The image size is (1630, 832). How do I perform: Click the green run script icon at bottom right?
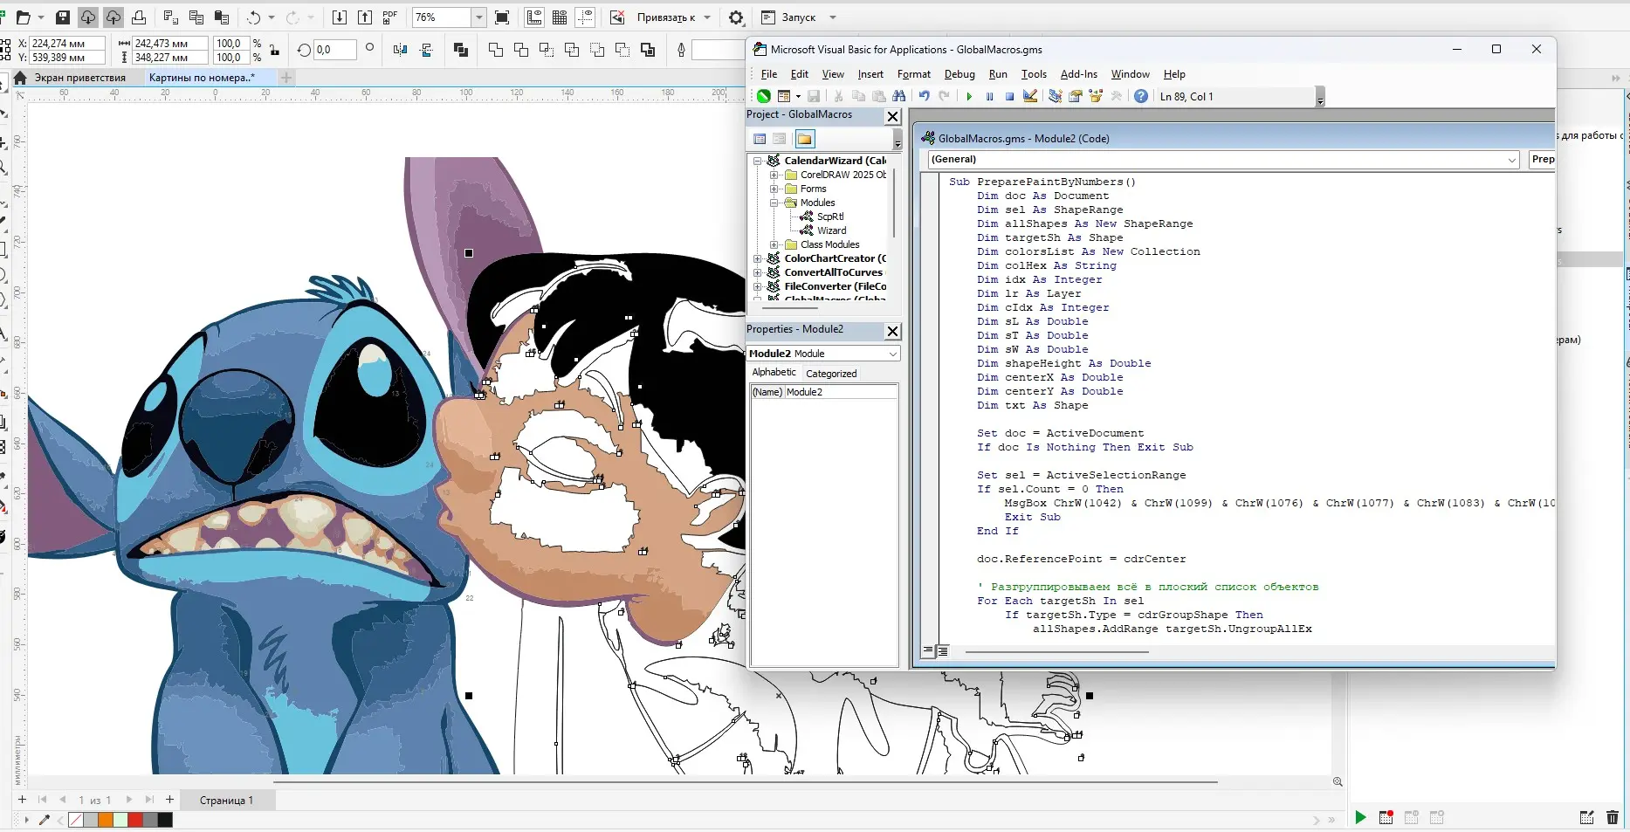coord(1360,817)
